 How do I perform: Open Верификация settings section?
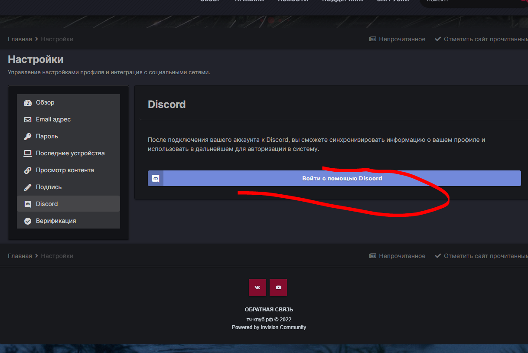(55, 221)
